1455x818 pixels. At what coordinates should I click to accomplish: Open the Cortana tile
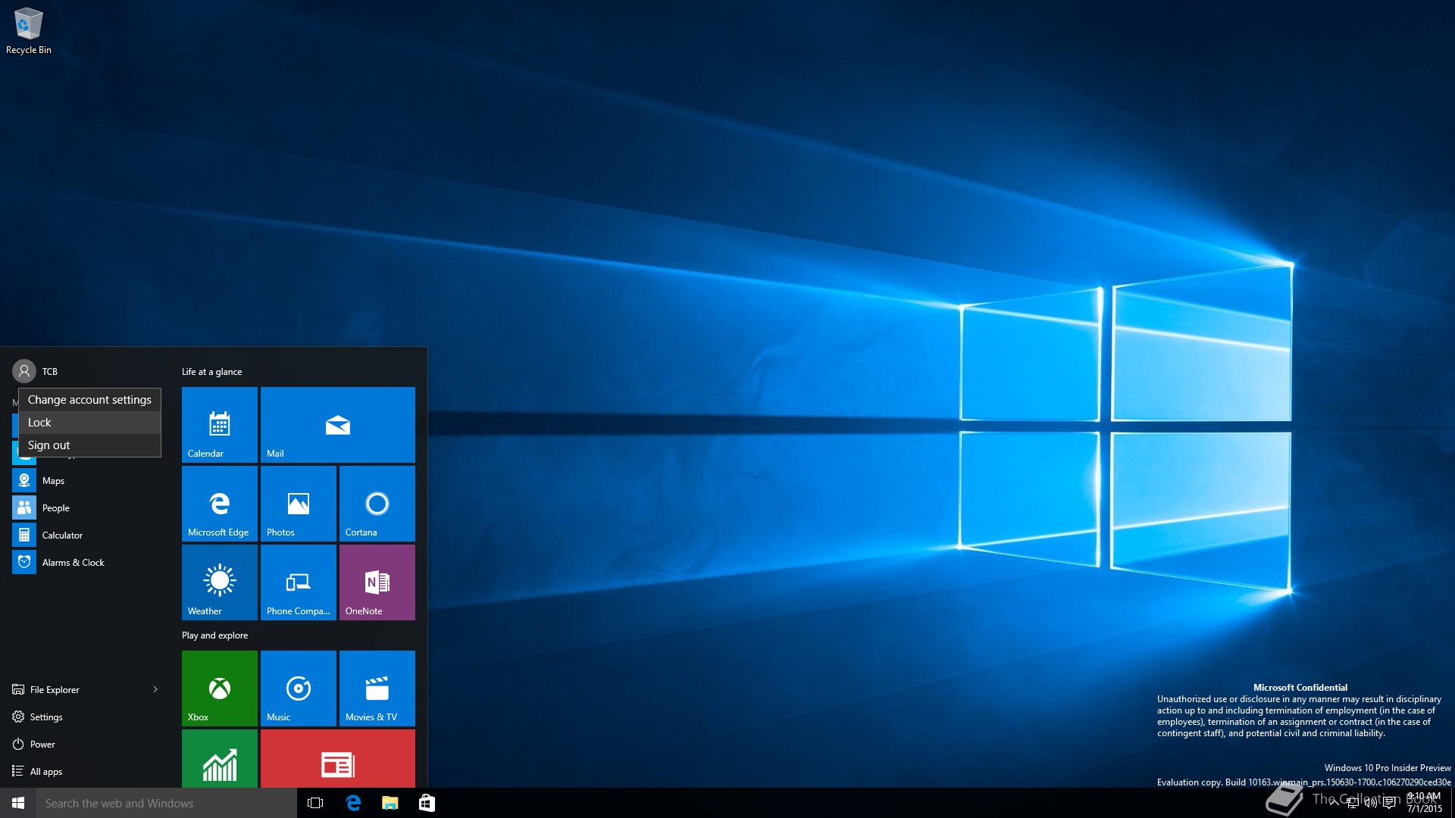click(377, 504)
